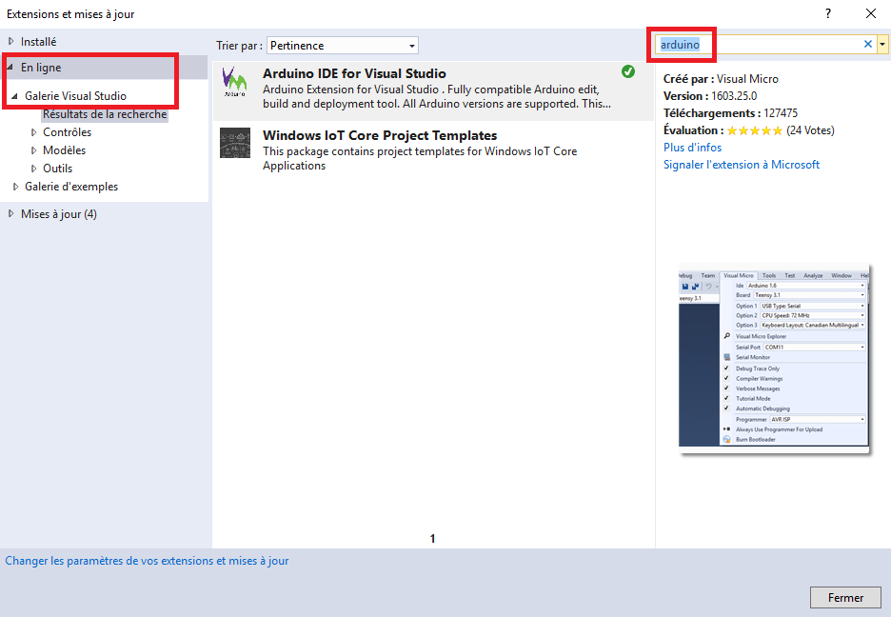Click Signaler l'extension à Microsoft link
Screen dimensions: 891x617
tap(742, 164)
